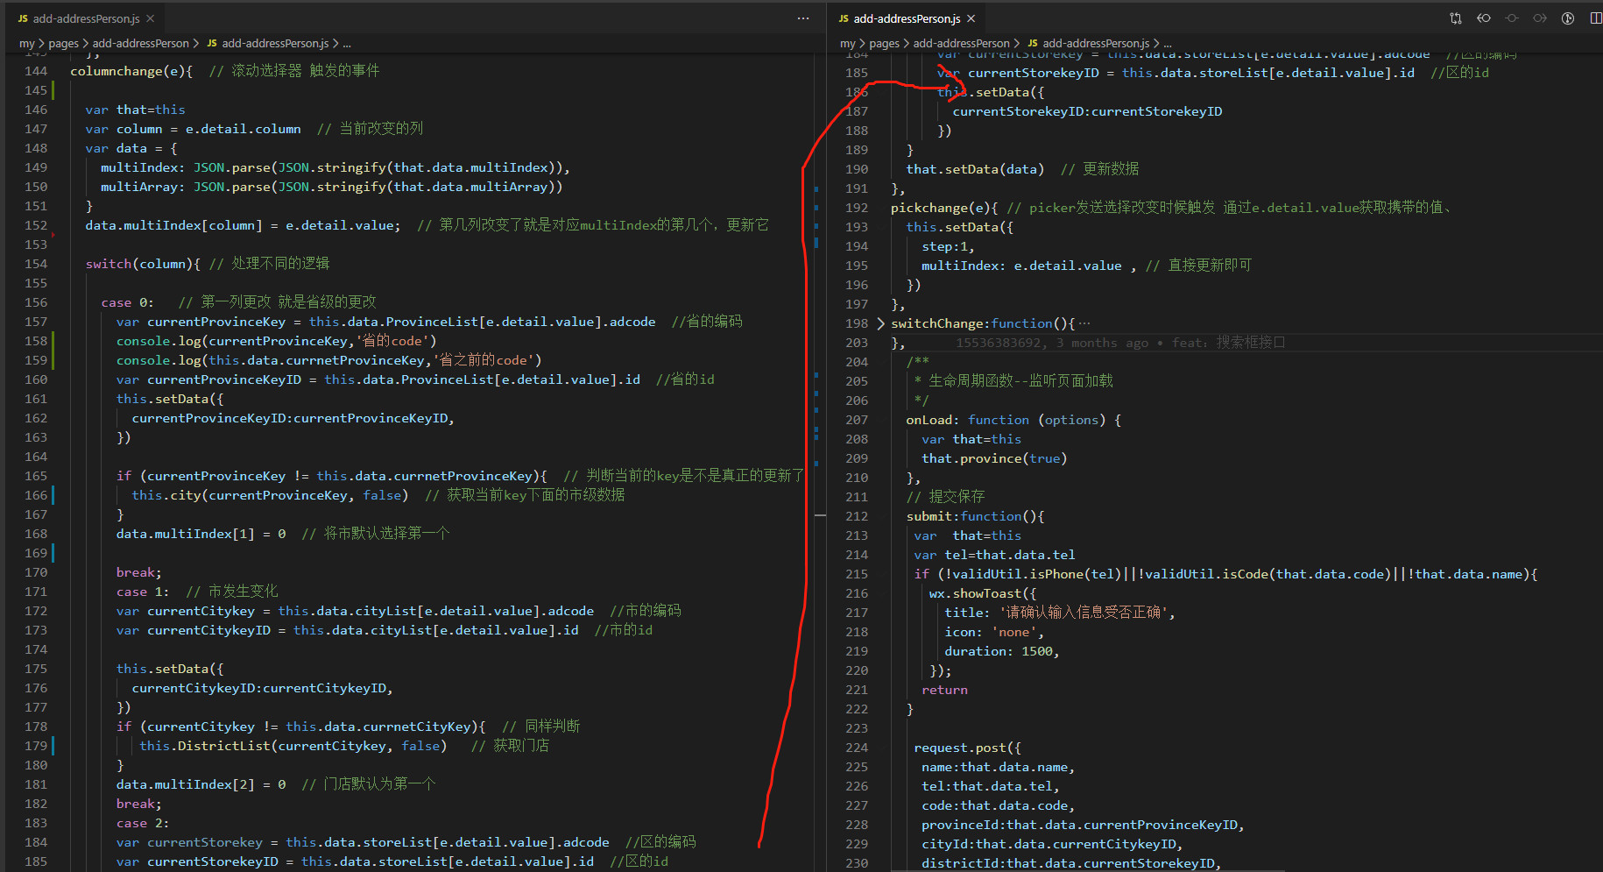Image resolution: width=1603 pixels, height=872 pixels.
Task: Click 'var that=this' on line 146
Action: [x=136, y=110]
